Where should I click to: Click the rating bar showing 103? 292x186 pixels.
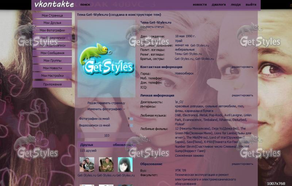(106, 136)
